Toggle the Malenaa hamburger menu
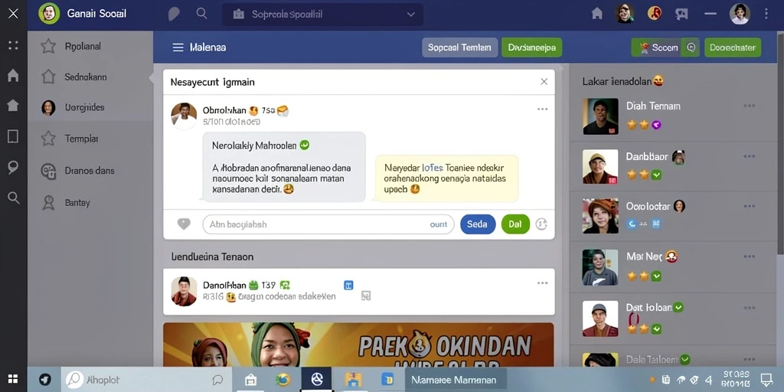 178,47
